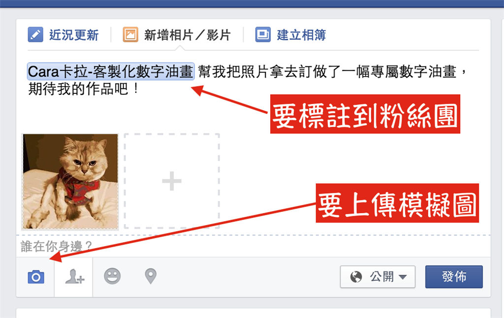The height and width of the screenshot is (318, 504).
Task: Click the plus box to add another photo
Action: 172,181
